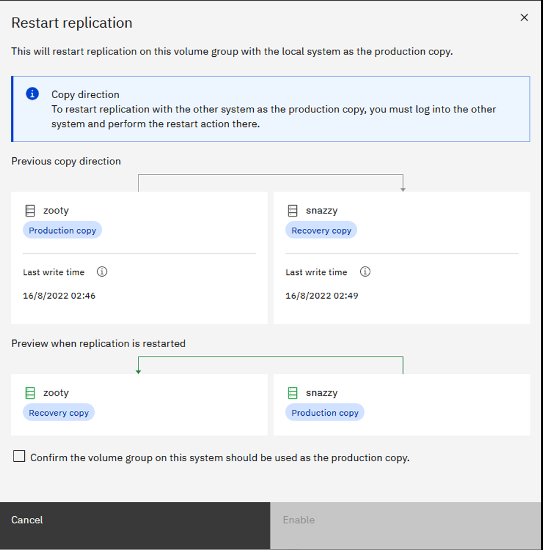Screen dimensions: 543x550
Task: Click the Preview when replication is restarted heading
Action: click(x=98, y=343)
